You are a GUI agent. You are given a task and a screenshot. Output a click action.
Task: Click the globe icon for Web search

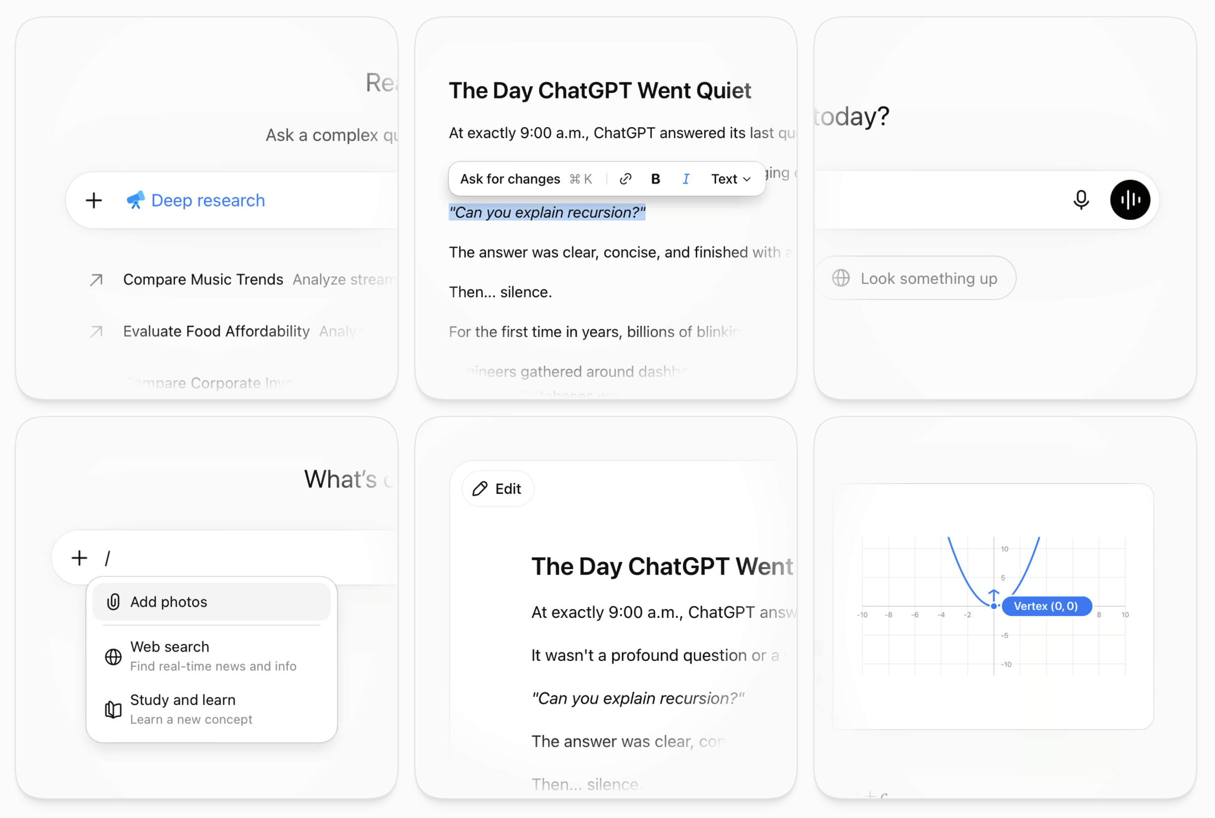[113, 656]
